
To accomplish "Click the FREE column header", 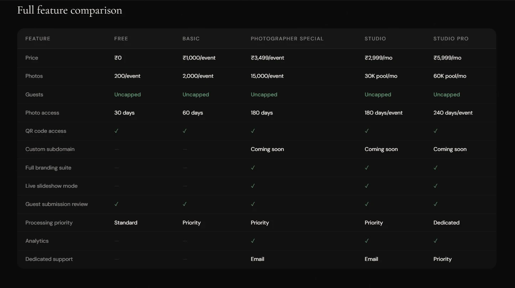I will point(121,39).
